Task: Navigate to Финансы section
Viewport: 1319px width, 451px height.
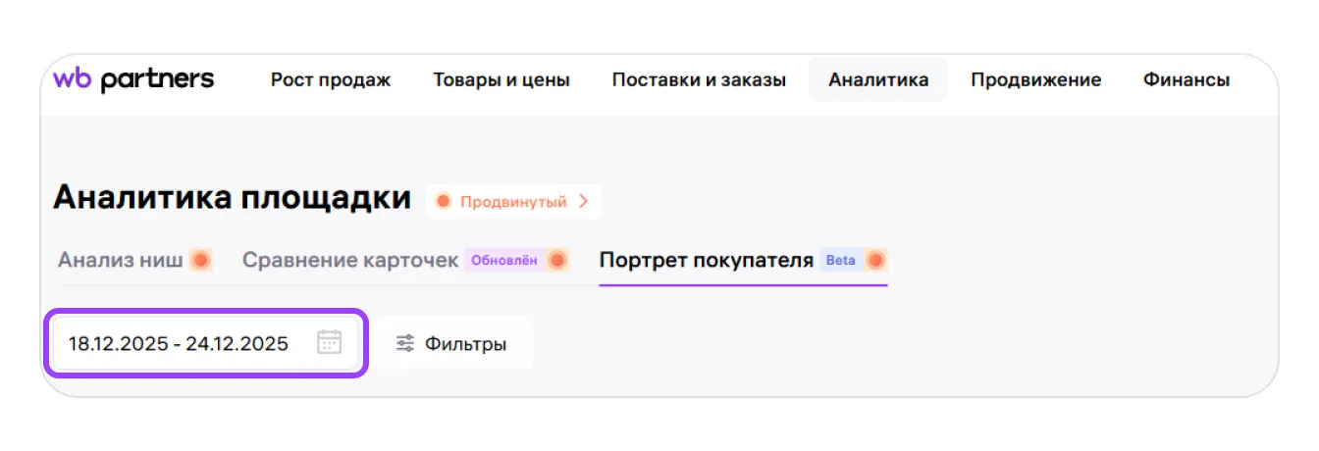Action: point(1187,80)
